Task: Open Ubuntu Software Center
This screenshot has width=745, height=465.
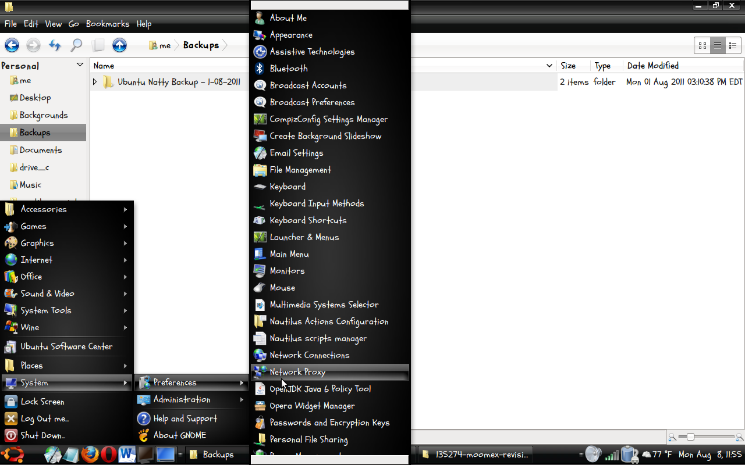Action: click(67, 346)
